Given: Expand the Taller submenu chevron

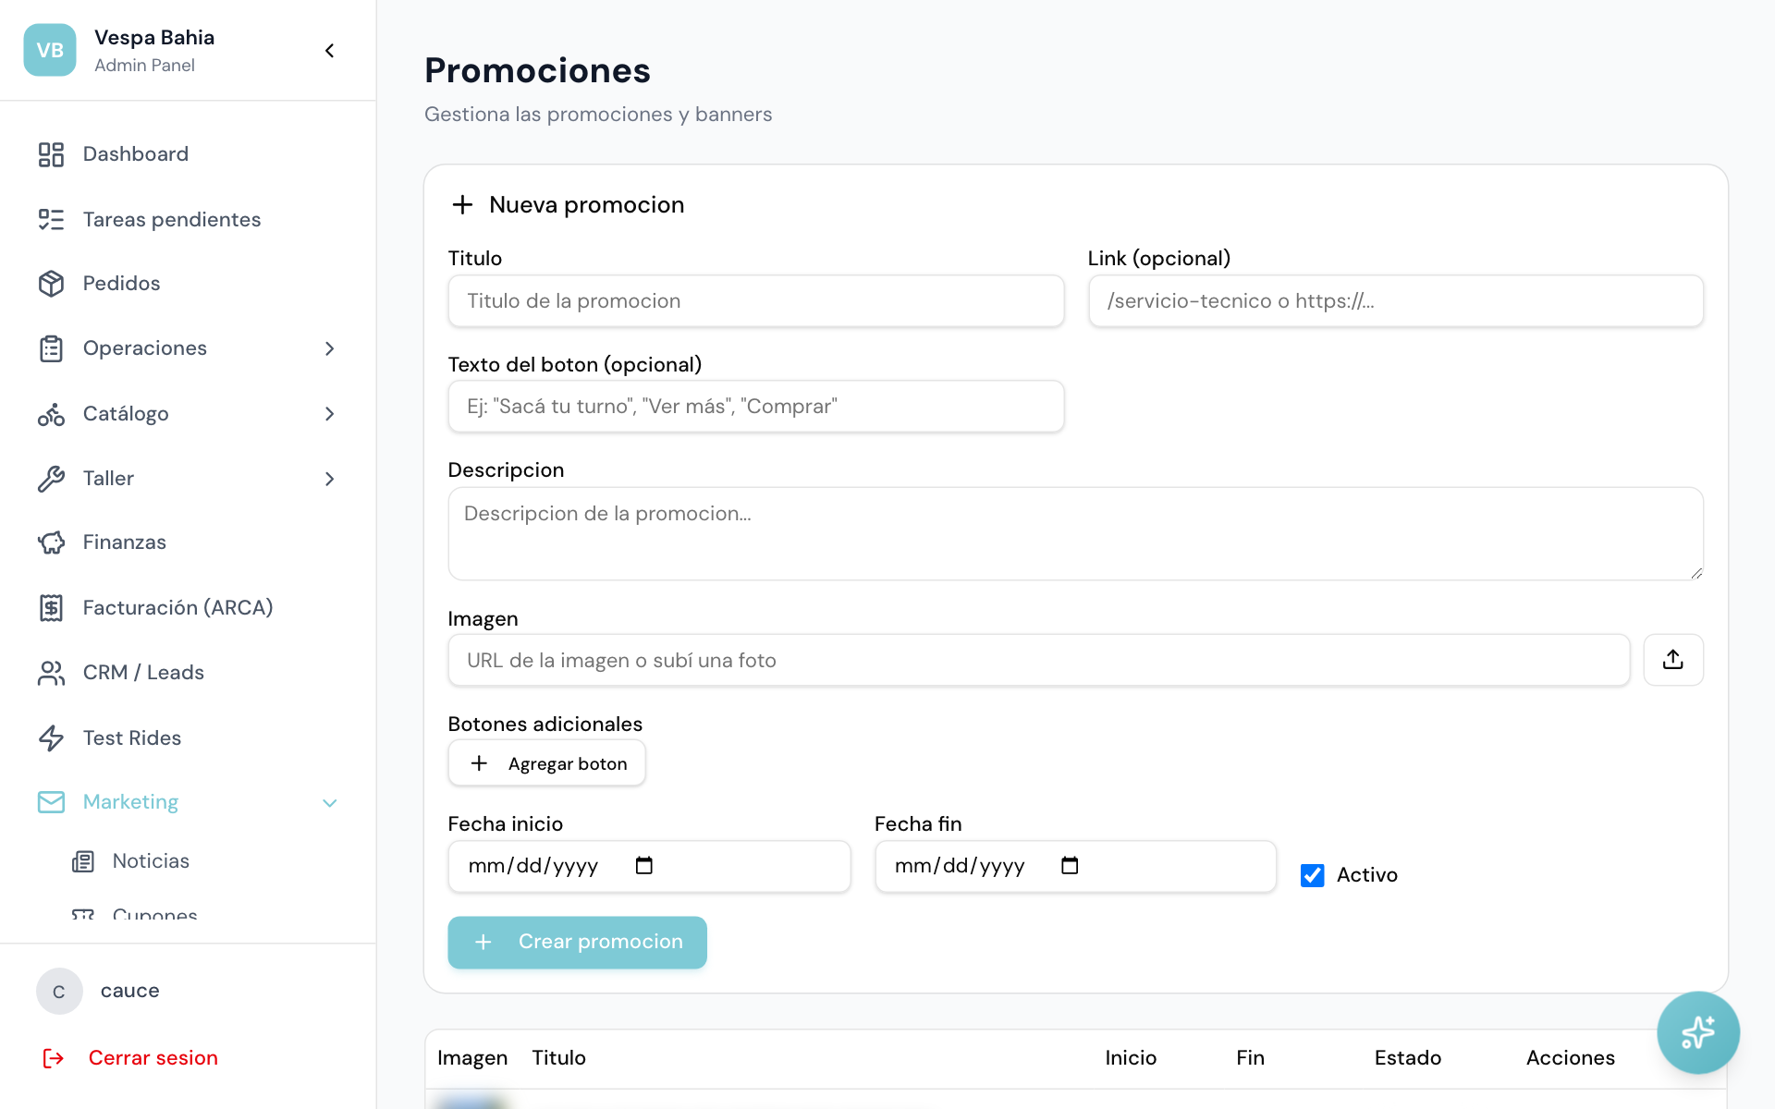Looking at the screenshot, I should click(329, 479).
